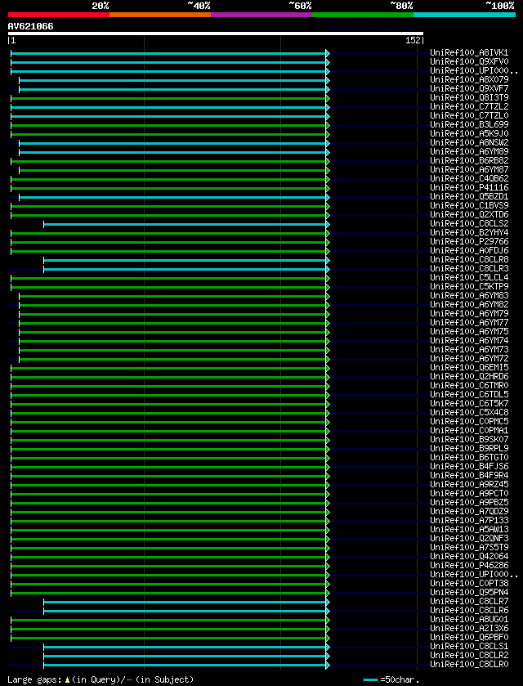Viewport: 523px width, 686px height.
Task: Select the UniRef100_P41116 label
Action: point(470,188)
